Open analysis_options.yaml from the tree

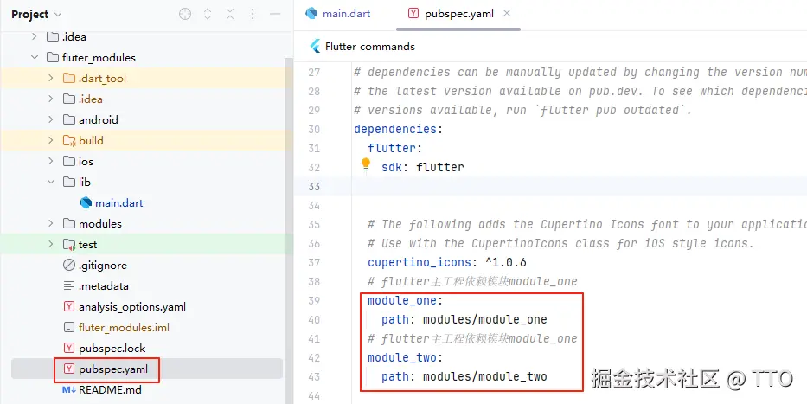click(x=132, y=307)
